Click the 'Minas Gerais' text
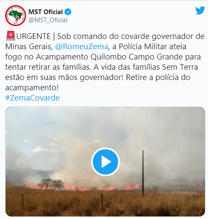 (29, 47)
